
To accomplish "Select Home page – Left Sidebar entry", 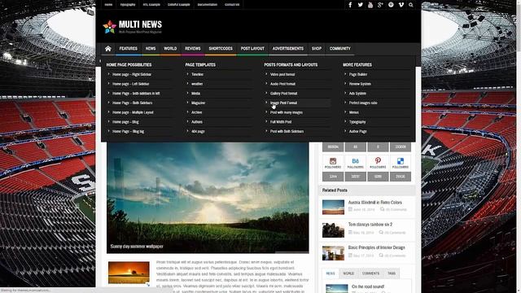I will [130, 84].
